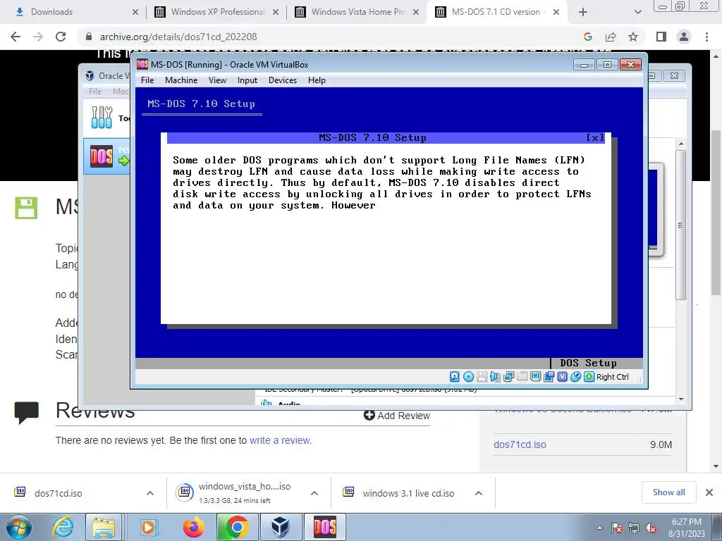Viewport: 722px width, 541px height.
Task: Open the File menu in MS-DOS VM window
Action: (147, 80)
